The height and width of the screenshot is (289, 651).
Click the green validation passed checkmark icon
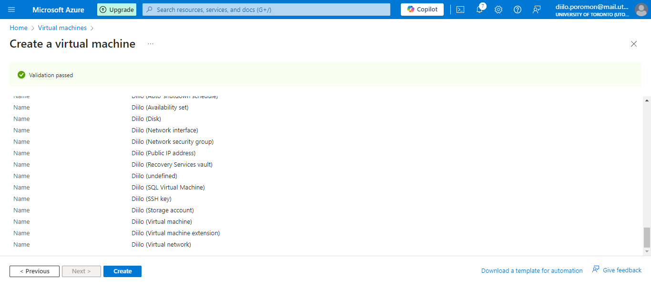pos(21,75)
